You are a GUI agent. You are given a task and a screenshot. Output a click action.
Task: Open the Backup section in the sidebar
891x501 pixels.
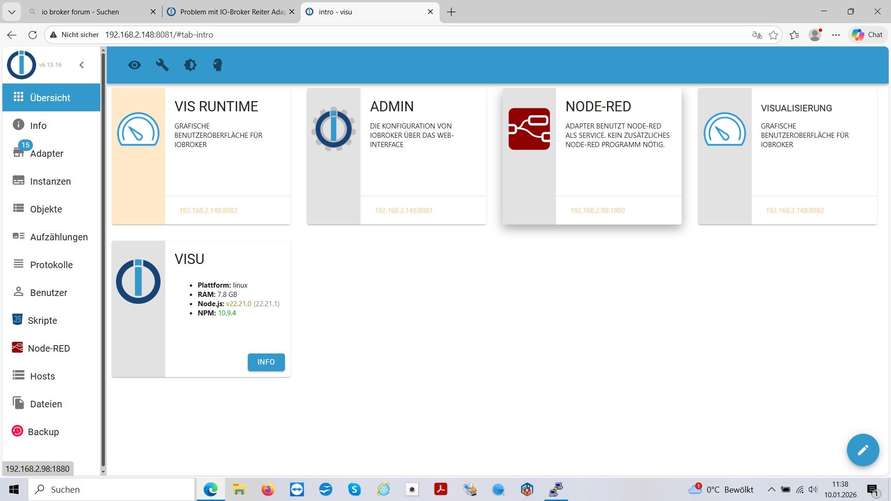click(x=43, y=431)
